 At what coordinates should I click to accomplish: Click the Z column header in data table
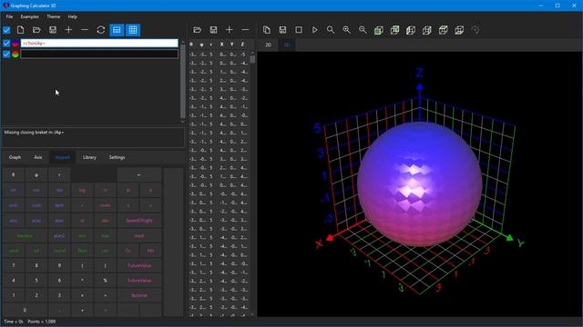pos(242,45)
